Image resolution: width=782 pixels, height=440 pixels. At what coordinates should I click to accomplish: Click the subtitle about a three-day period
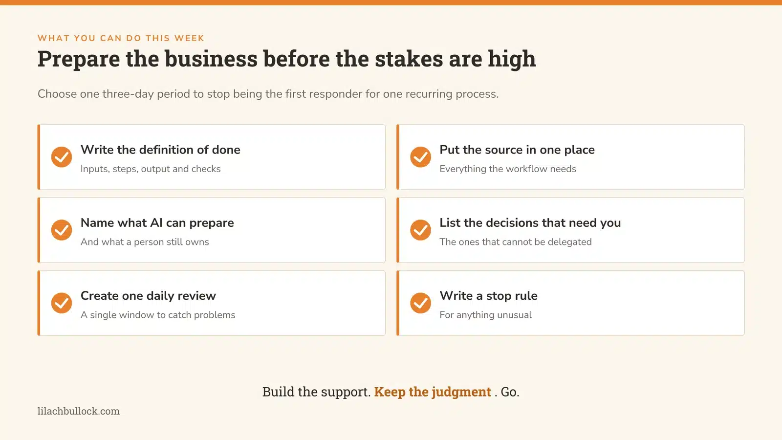pos(268,94)
